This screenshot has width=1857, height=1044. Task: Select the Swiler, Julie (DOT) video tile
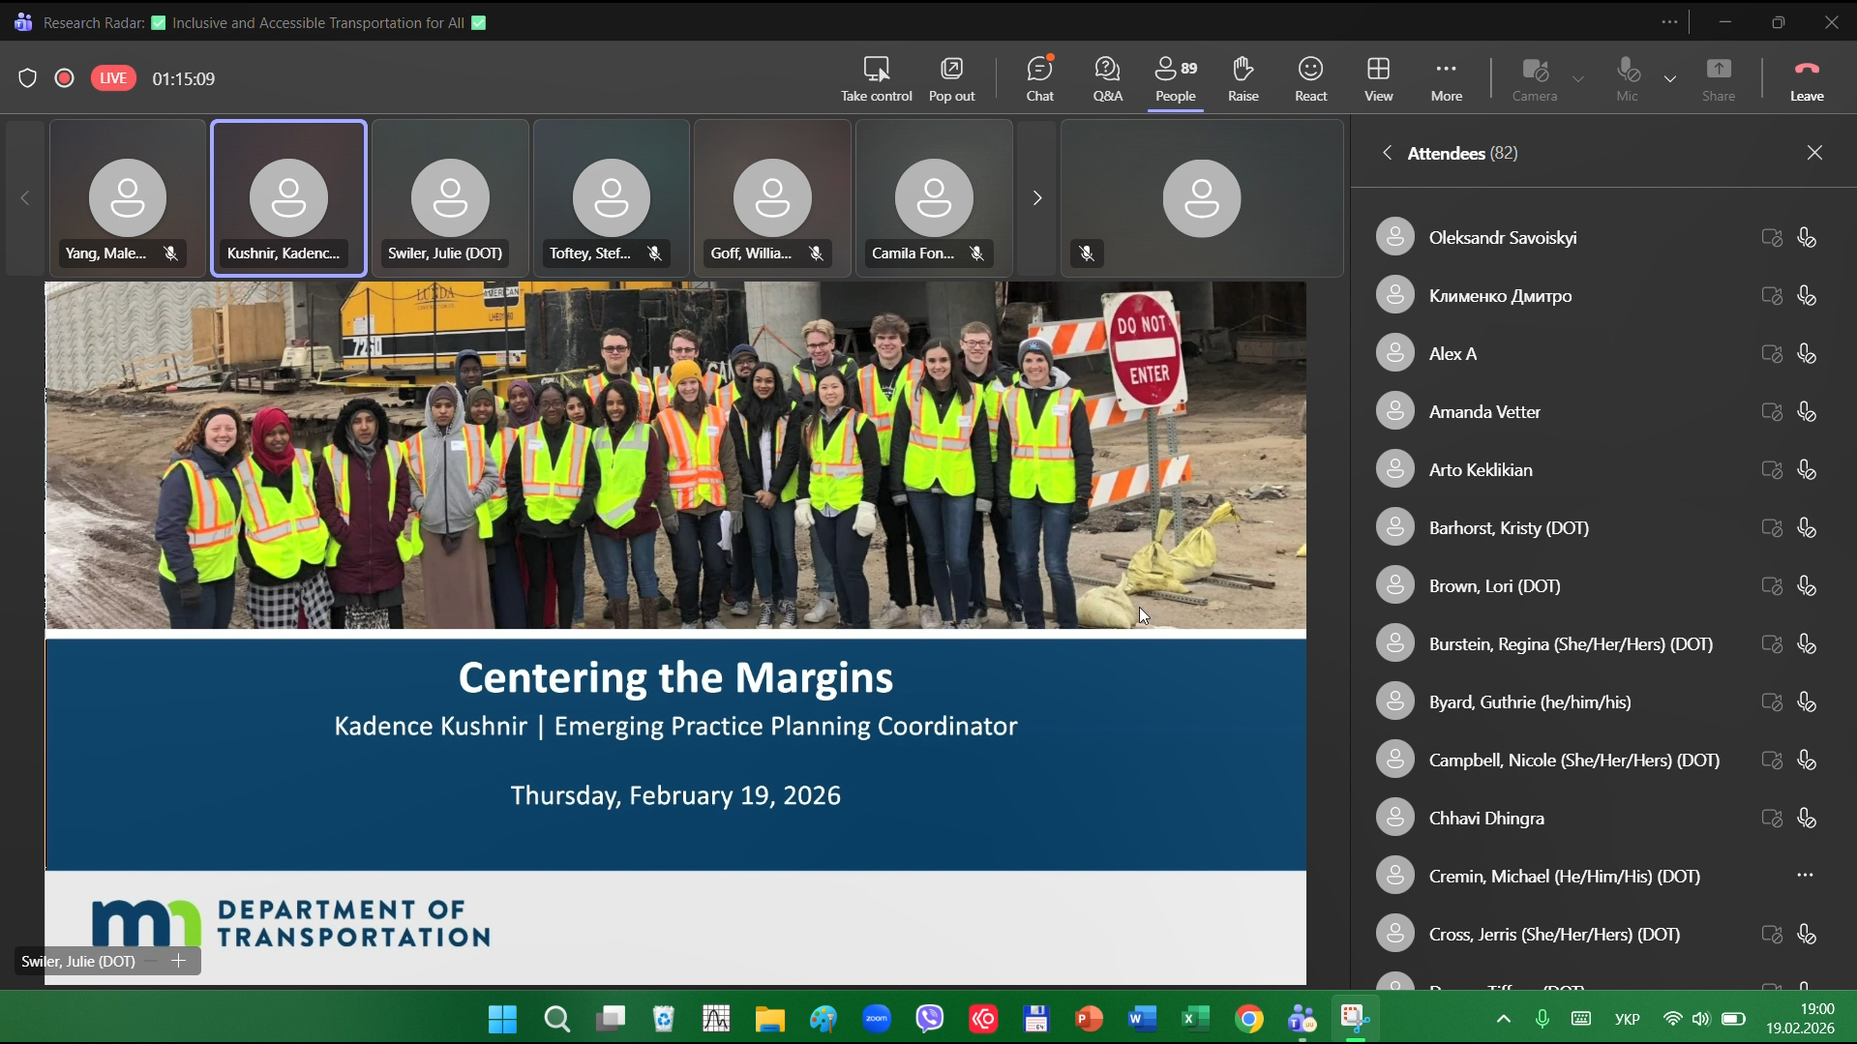point(450,198)
